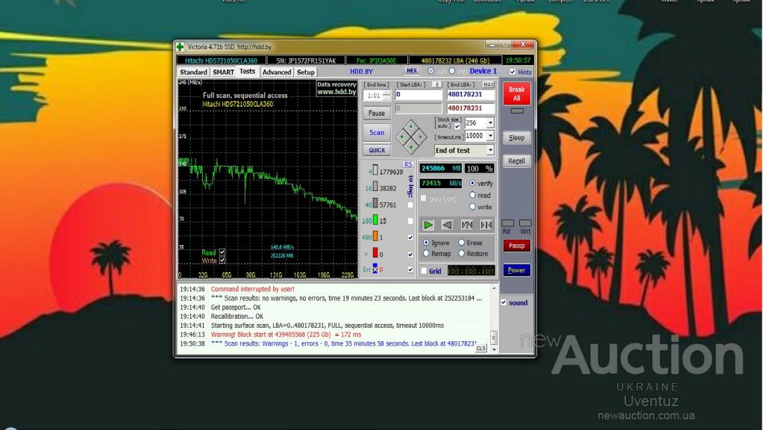Select the API radio button
Viewport: 764px width, 430px height.
(x=430, y=71)
